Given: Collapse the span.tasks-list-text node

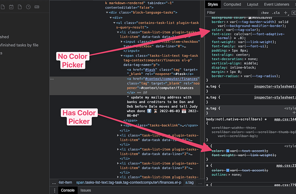Looking at the screenshot, I should (121, 56).
